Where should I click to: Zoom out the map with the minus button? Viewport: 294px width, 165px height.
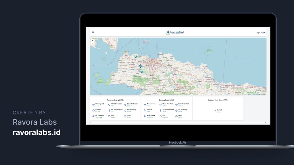coord(92,43)
